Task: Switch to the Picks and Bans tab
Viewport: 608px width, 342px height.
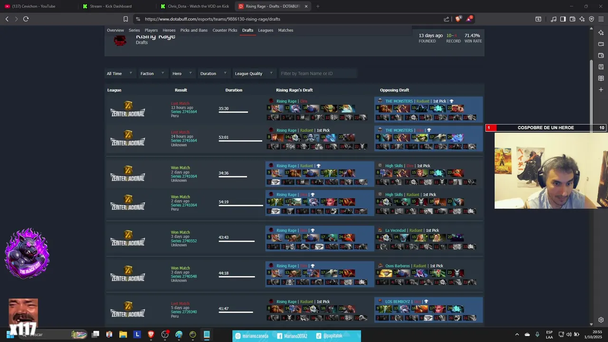Action: tap(194, 30)
